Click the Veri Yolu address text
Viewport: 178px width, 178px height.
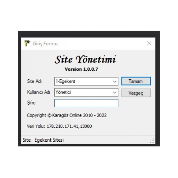coord(59,126)
